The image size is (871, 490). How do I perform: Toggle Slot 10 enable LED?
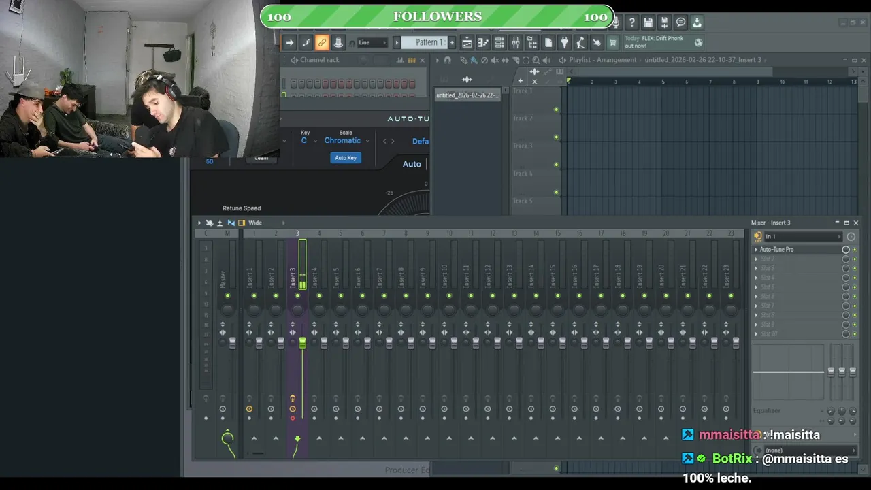tap(855, 334)
